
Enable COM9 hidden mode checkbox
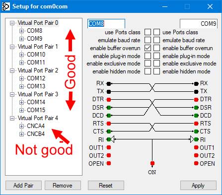coord(156,71)
